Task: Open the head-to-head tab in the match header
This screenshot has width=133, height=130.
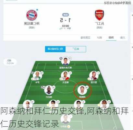Action: (85, 38)
